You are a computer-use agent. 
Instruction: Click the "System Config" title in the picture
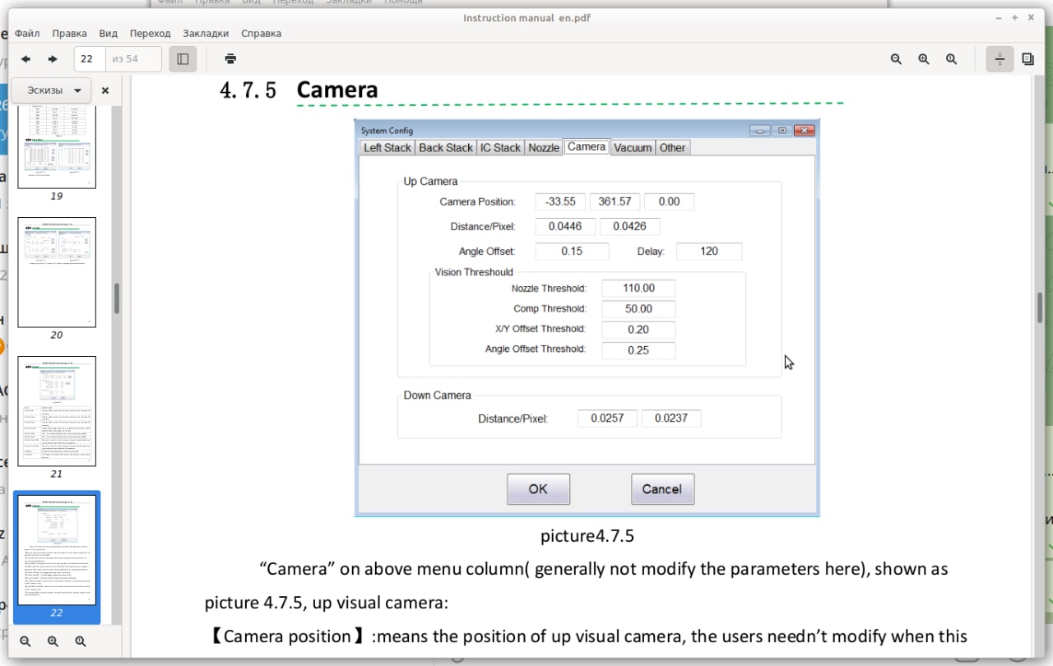387,131
